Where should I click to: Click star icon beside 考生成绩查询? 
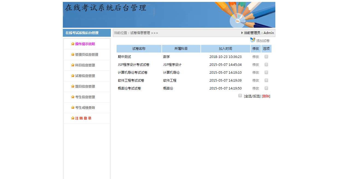click(73, 107)
